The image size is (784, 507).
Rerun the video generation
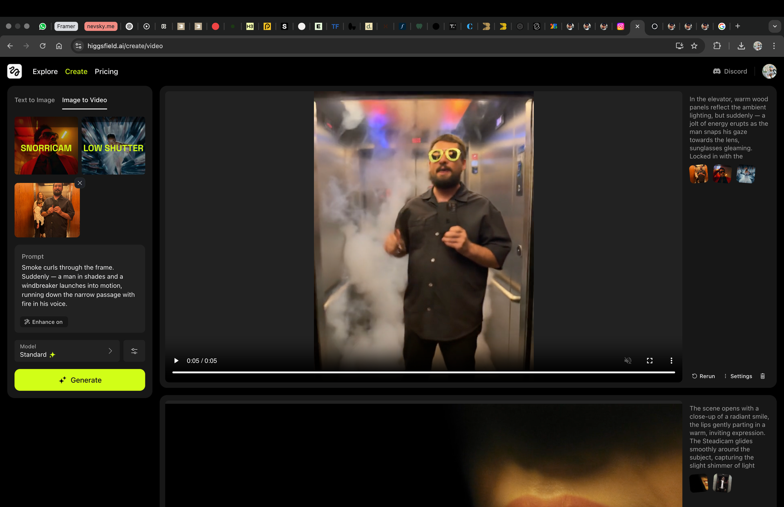pyautogui.click(x=703, y=376)
